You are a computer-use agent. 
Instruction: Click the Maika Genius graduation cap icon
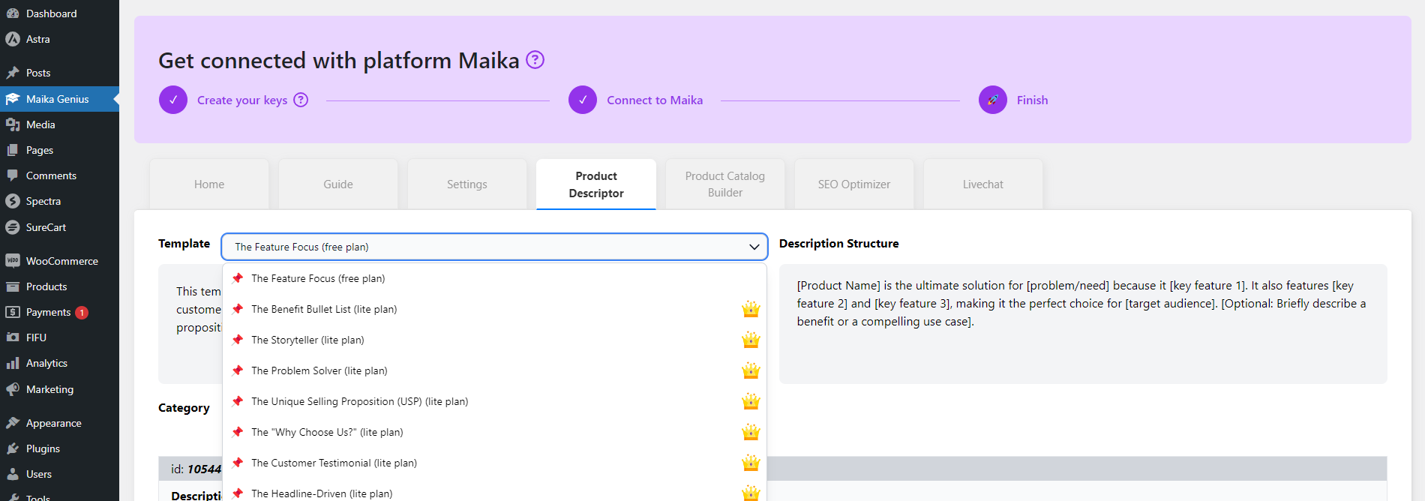tap(13, 99)
